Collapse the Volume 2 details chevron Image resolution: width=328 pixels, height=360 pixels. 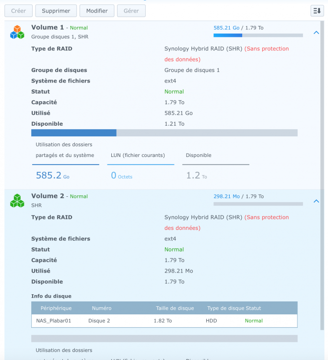point(316,201)
